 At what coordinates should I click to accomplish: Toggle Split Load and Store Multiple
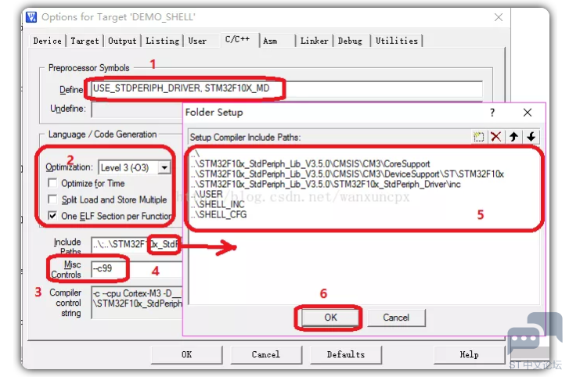point(53,199)
